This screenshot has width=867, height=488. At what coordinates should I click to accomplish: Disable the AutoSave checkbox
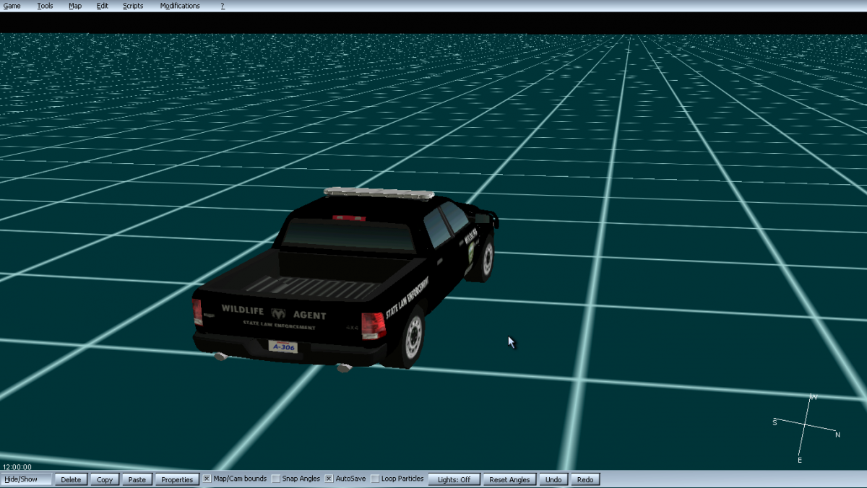329,479
